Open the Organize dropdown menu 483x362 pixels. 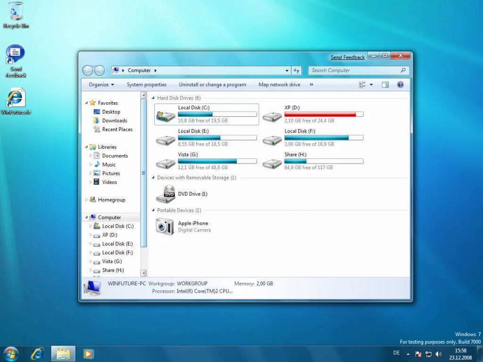(101, 85)
